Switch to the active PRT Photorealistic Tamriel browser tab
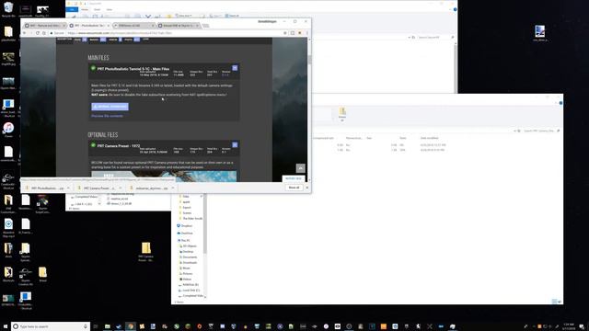589x331 pixels. click(89, 26)
